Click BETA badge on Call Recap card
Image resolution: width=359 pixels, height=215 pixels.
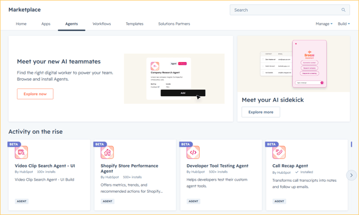click(x=271, y=144)
